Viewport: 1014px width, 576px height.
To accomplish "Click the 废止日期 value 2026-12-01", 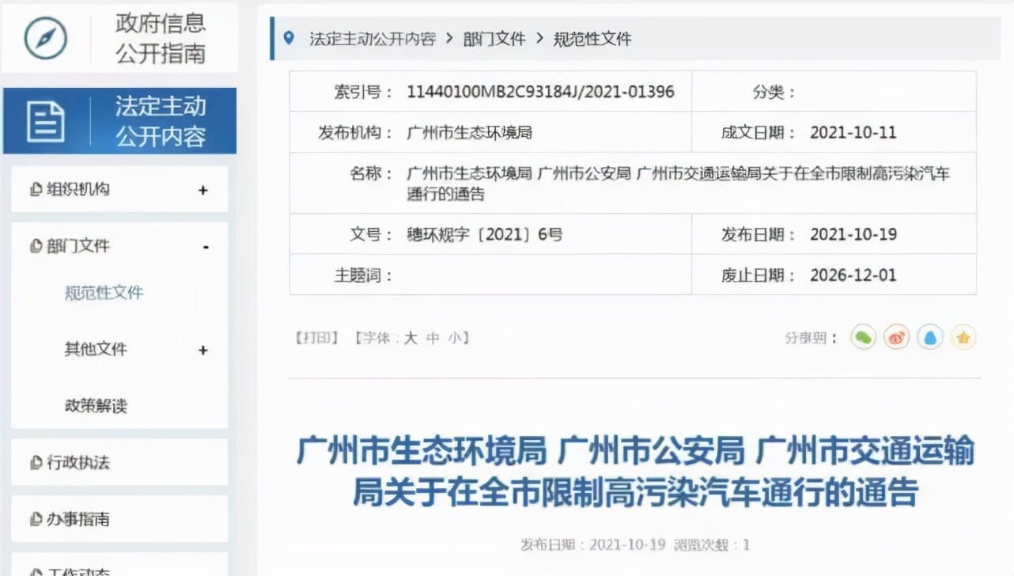I will [x=853, y=275].
